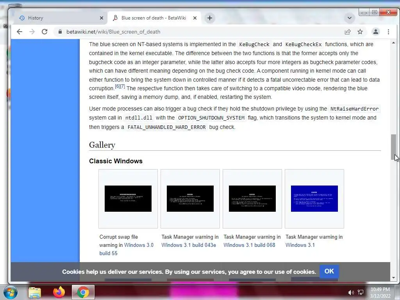This screenshot has width=400, height=300.
Task: Launch Firefox from taskbar
Action: pos(59,292)
